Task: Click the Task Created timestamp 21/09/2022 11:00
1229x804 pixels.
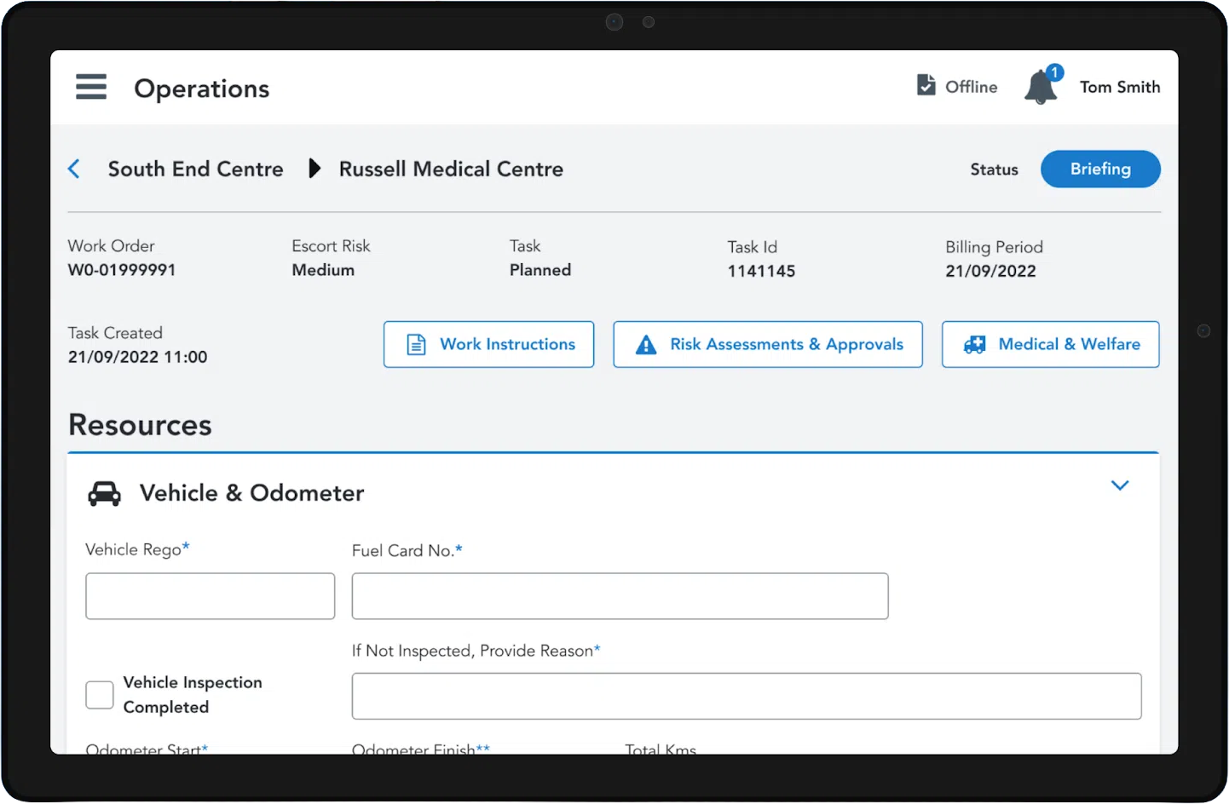Action: tap(137, 357)
